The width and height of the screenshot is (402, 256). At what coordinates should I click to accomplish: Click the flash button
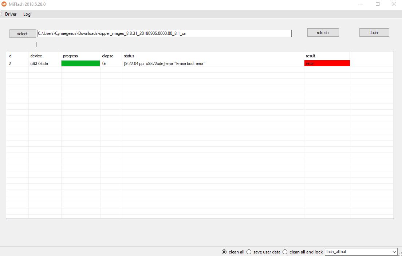tap(374, 32)
